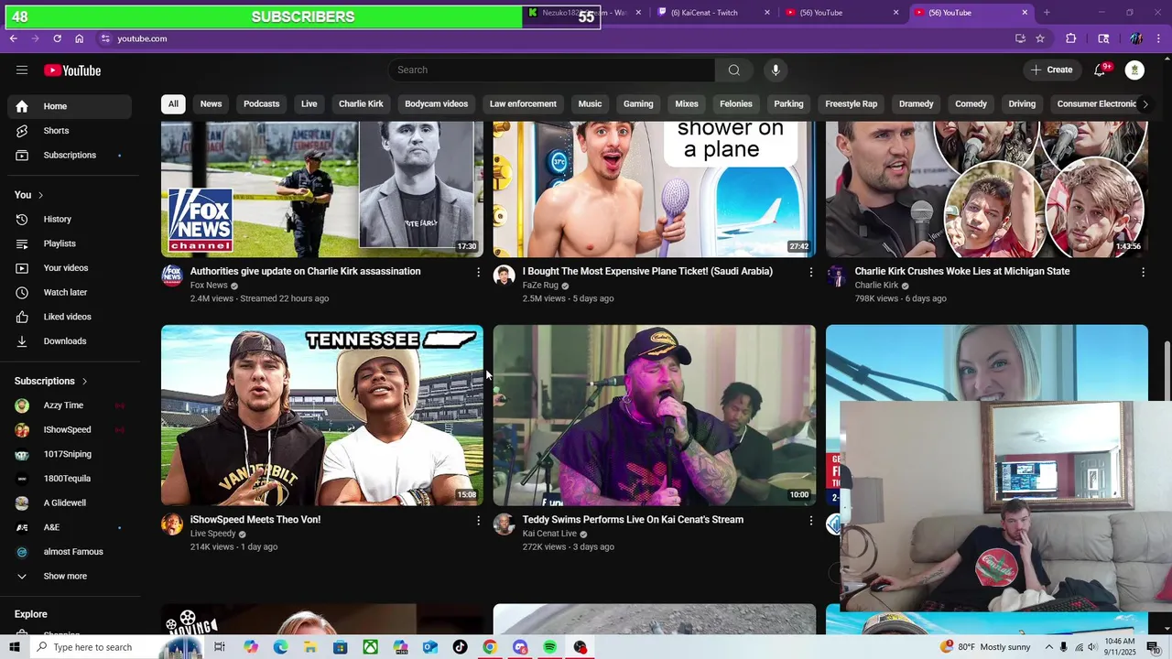
Task: Click the FaZe Rug channel name
Action: 540,286
